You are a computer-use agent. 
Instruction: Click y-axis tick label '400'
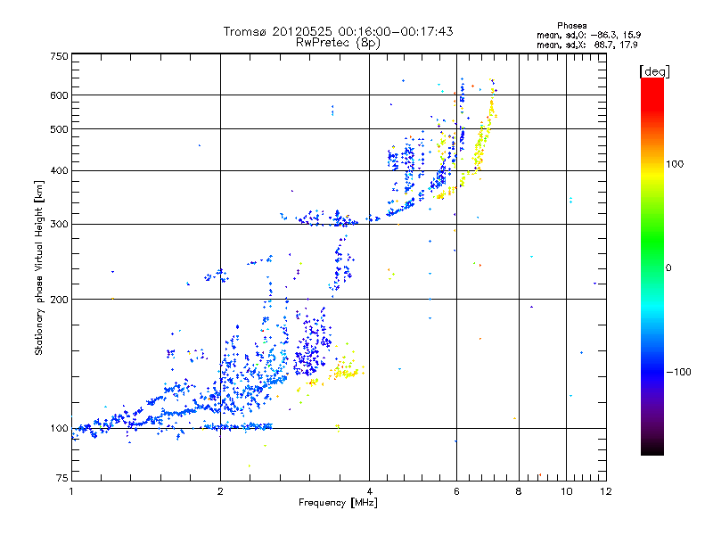pos(60,171)
